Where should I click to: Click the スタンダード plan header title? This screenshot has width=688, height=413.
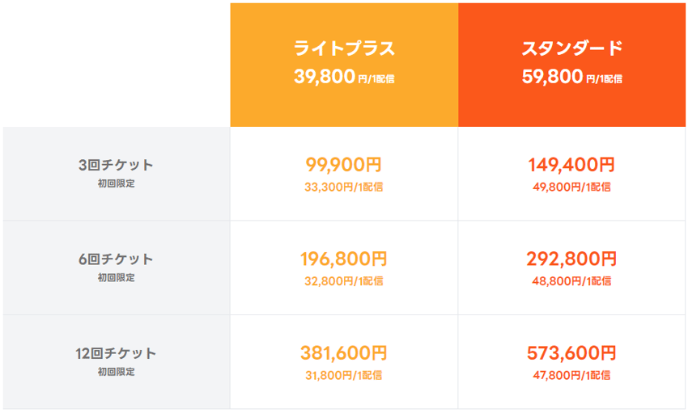point(572,48)
